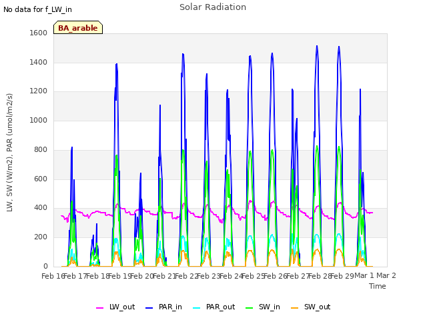Click the 1000 y-axis tick label

[39, 121]
